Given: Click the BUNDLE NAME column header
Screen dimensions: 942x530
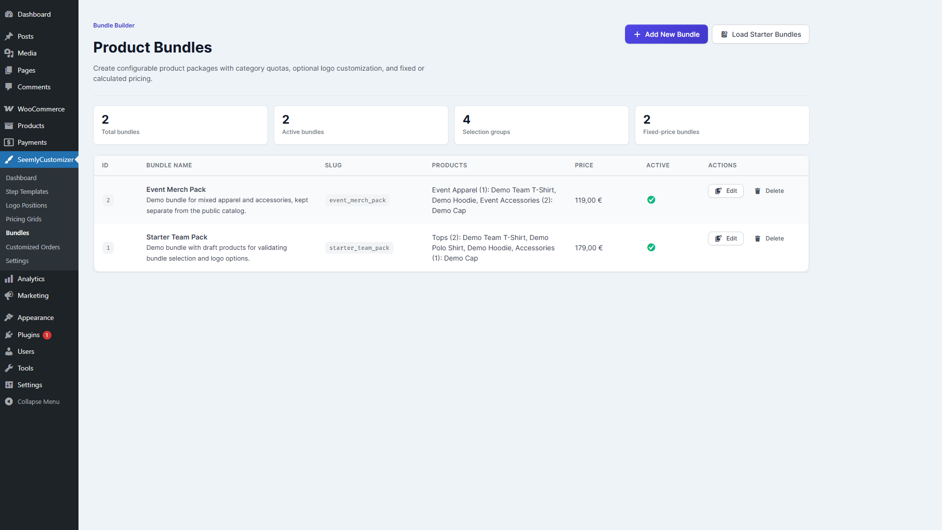Looking at the screenshot, I should [169, 165].
